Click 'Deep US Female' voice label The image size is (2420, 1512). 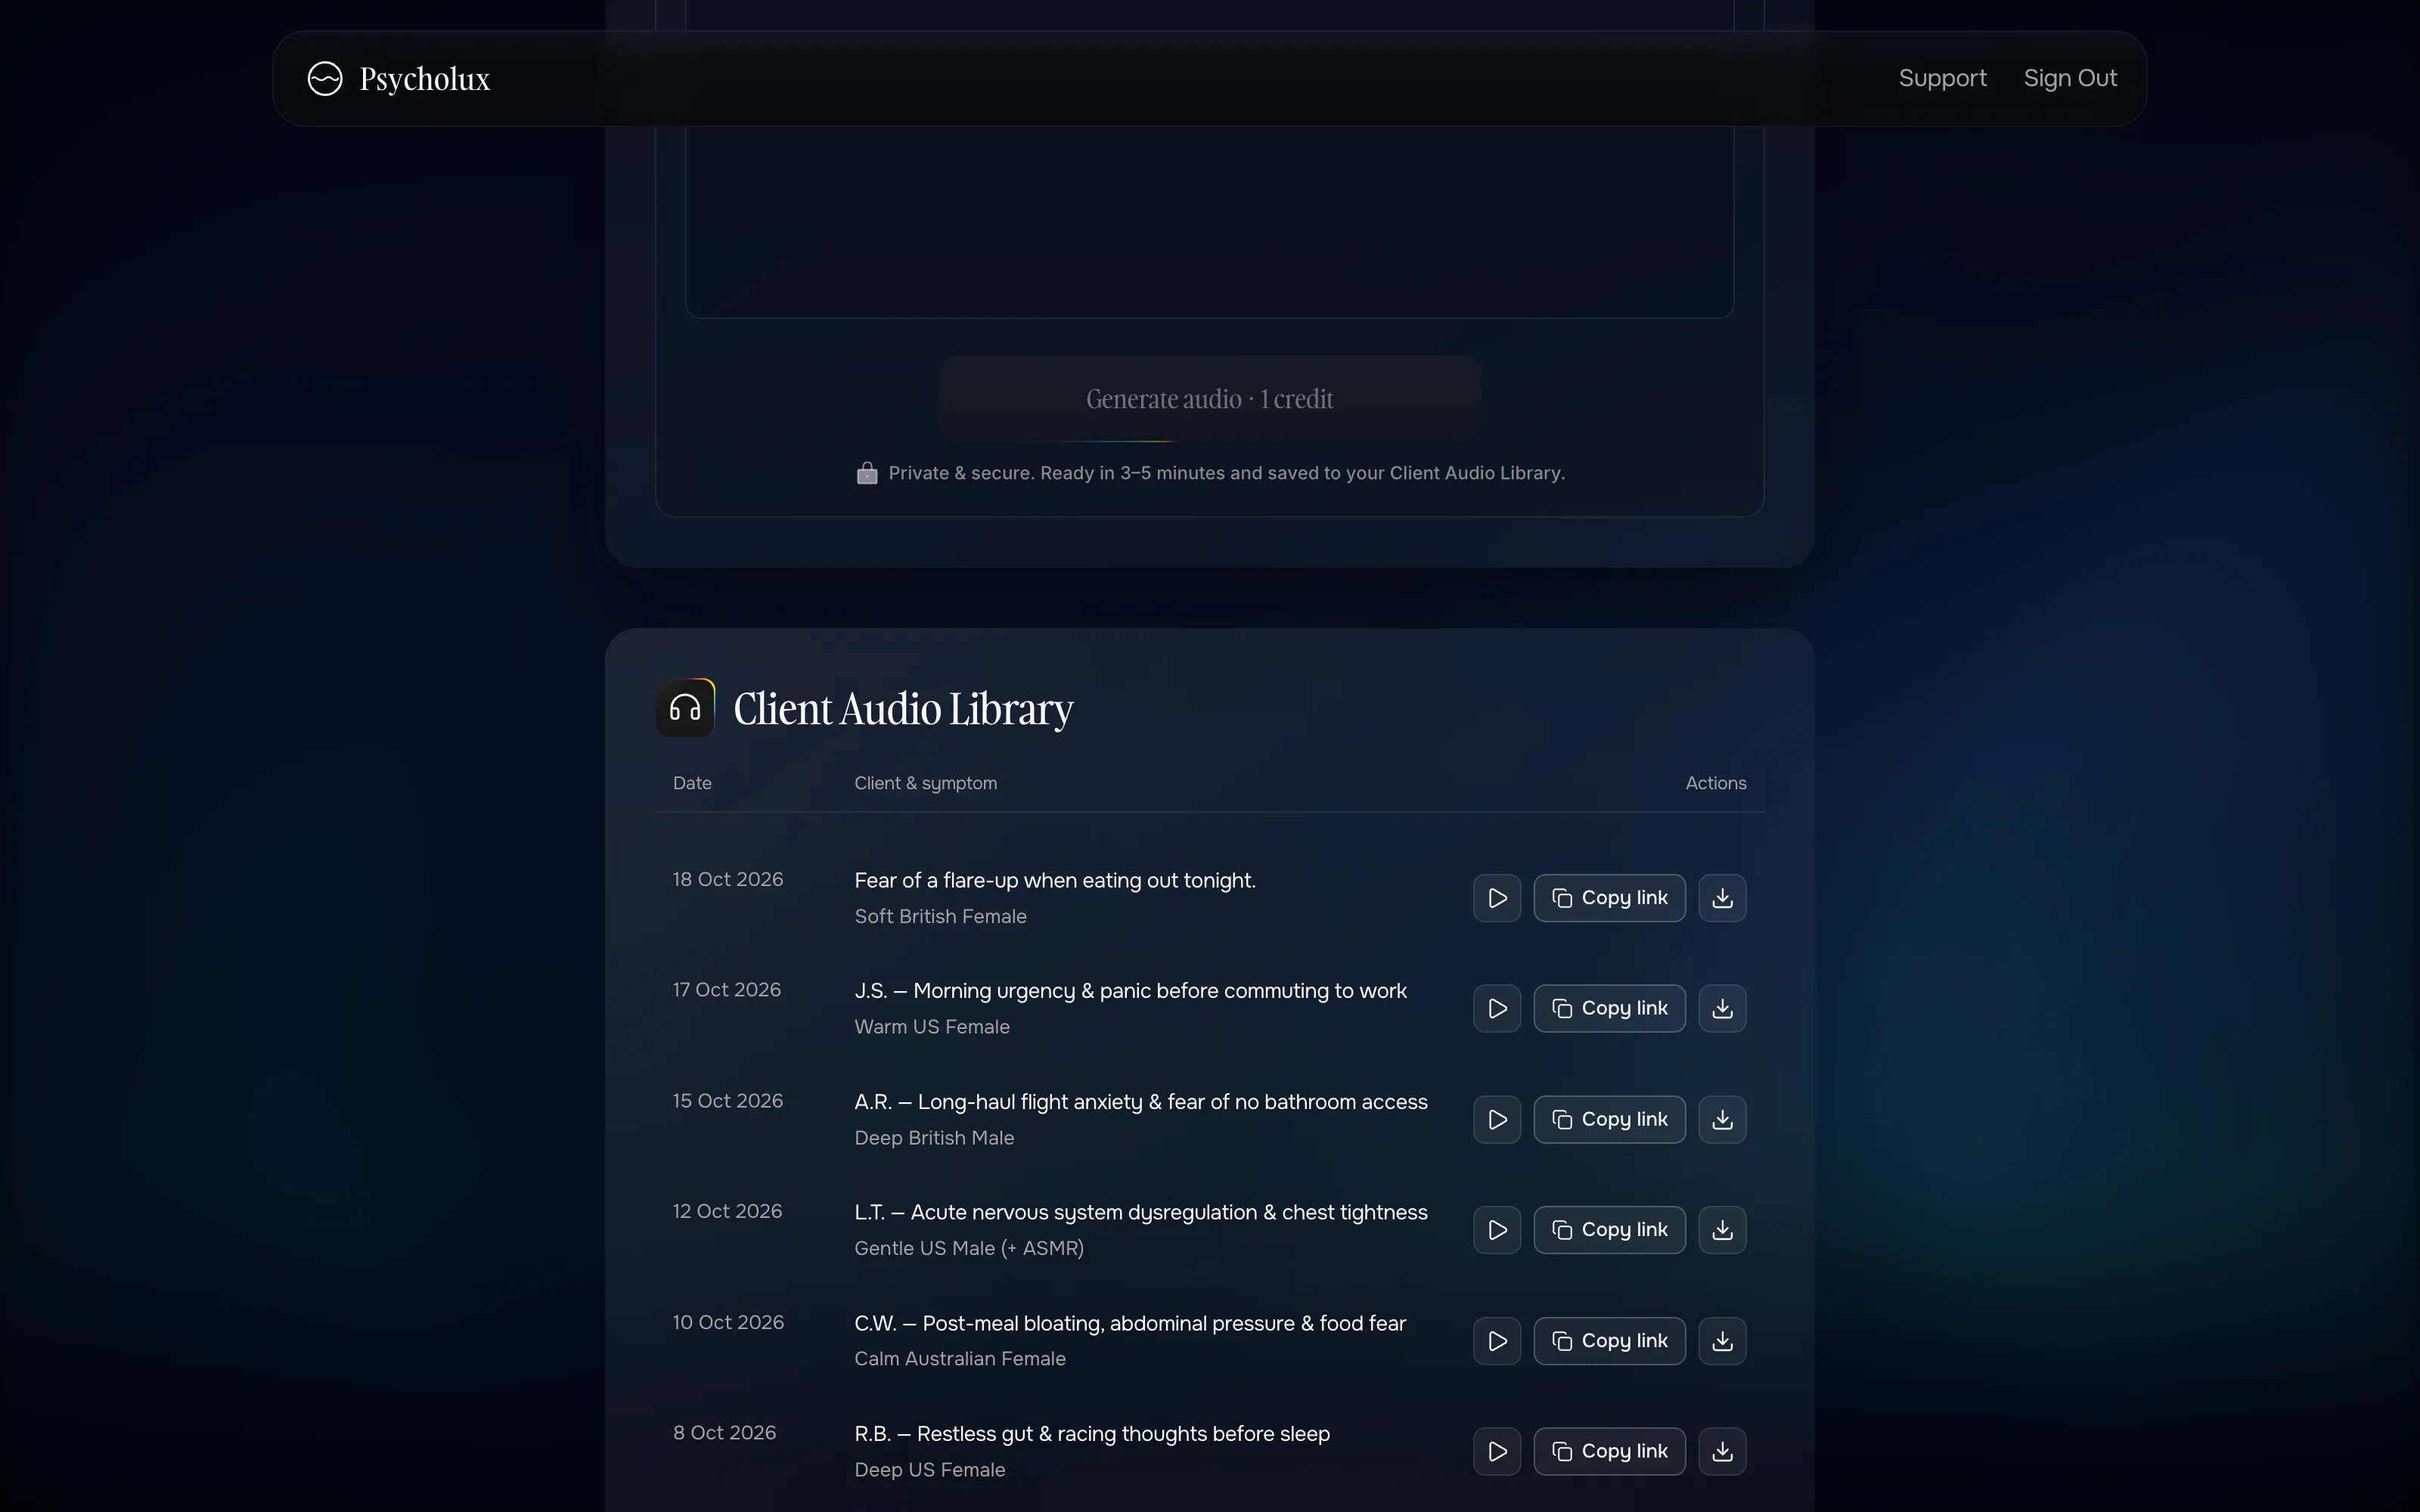tap(930, 1470)
